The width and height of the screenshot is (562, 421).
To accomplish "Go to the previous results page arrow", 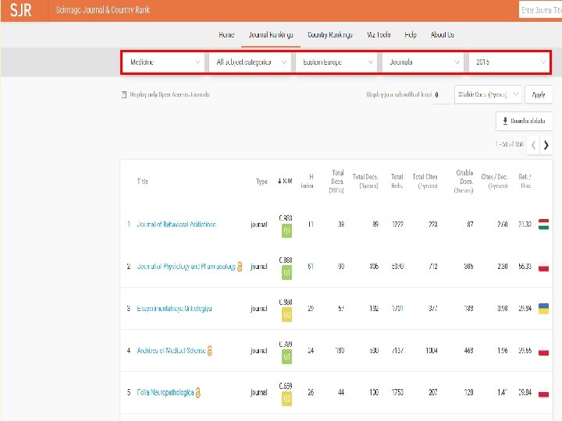I will [x=533, y=145].
